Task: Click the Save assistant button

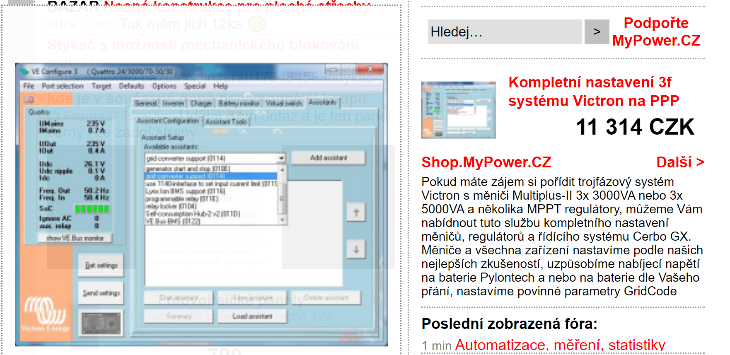Action: (x=252, y=298)
